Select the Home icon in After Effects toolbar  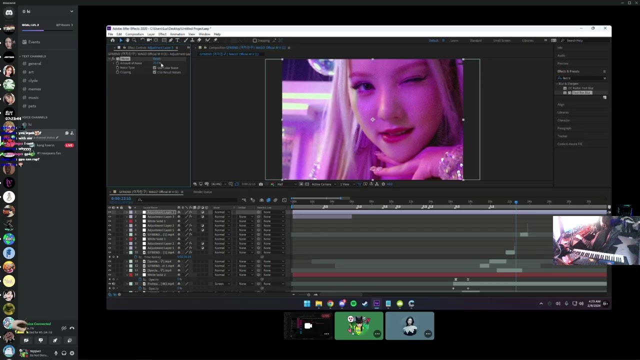click(112, 40)
